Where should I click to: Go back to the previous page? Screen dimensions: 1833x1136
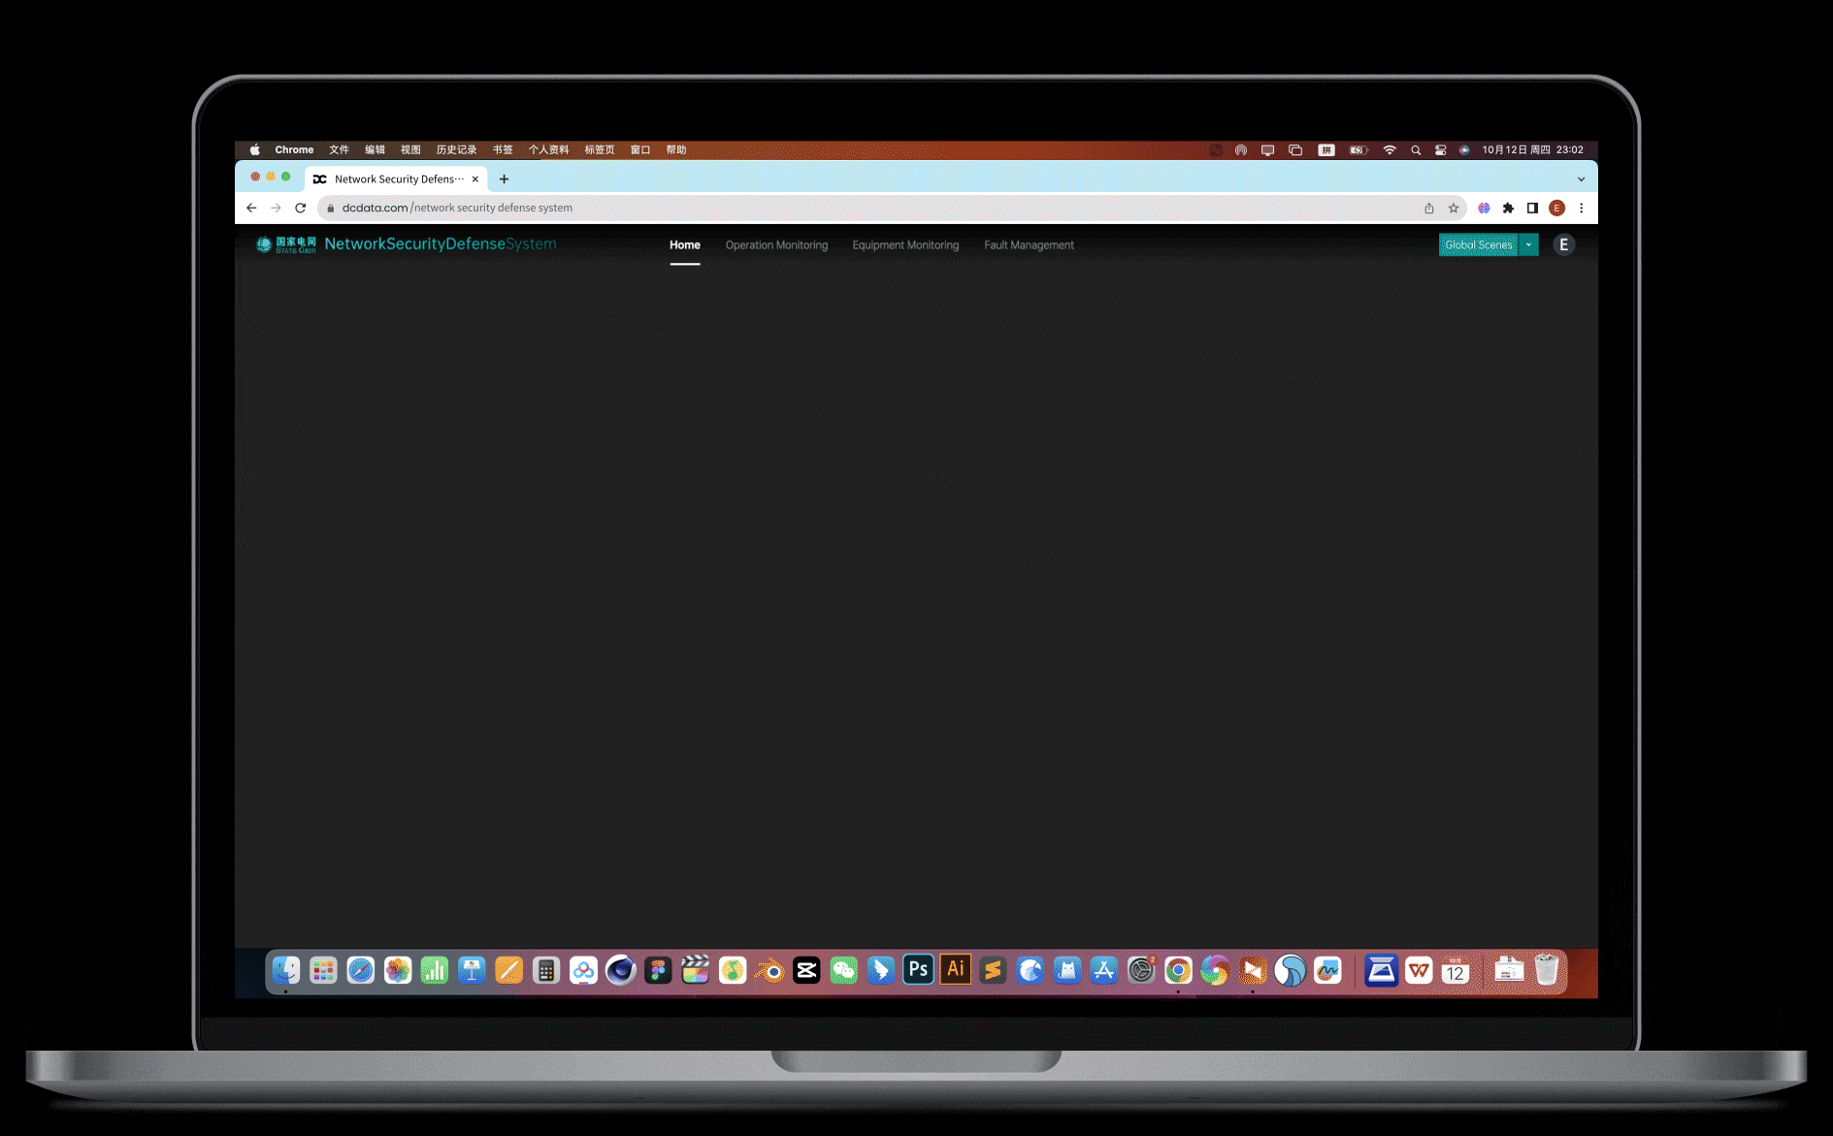point(251,208)
